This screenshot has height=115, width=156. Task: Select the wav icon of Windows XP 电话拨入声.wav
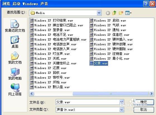32,49
